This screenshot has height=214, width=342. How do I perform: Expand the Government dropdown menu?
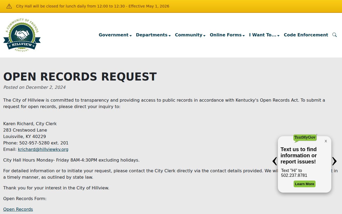115,35
